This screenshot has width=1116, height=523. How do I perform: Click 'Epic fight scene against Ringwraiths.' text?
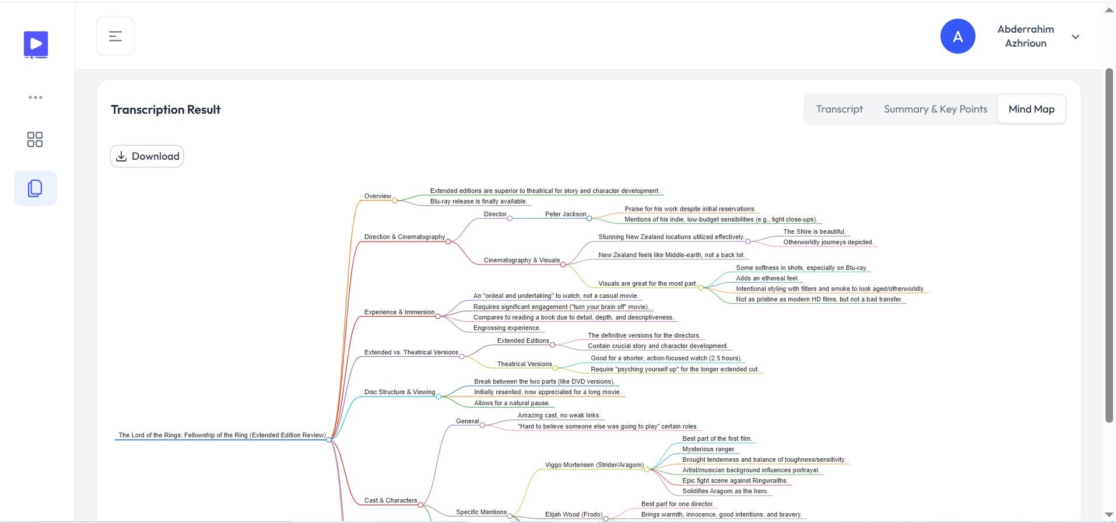coord(735,480)
